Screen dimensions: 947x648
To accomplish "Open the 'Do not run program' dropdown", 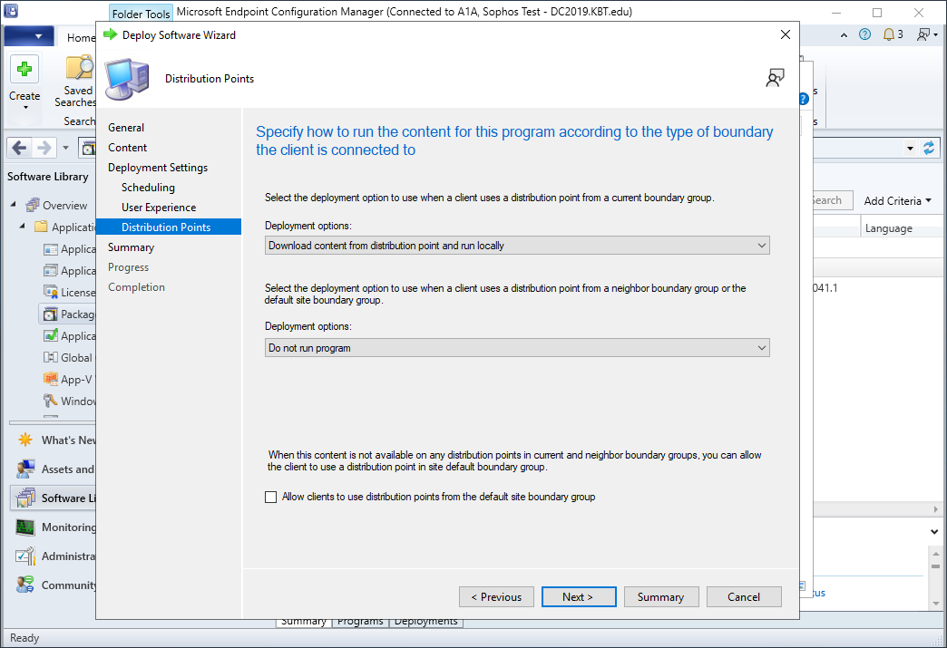I will click(517, 348).
